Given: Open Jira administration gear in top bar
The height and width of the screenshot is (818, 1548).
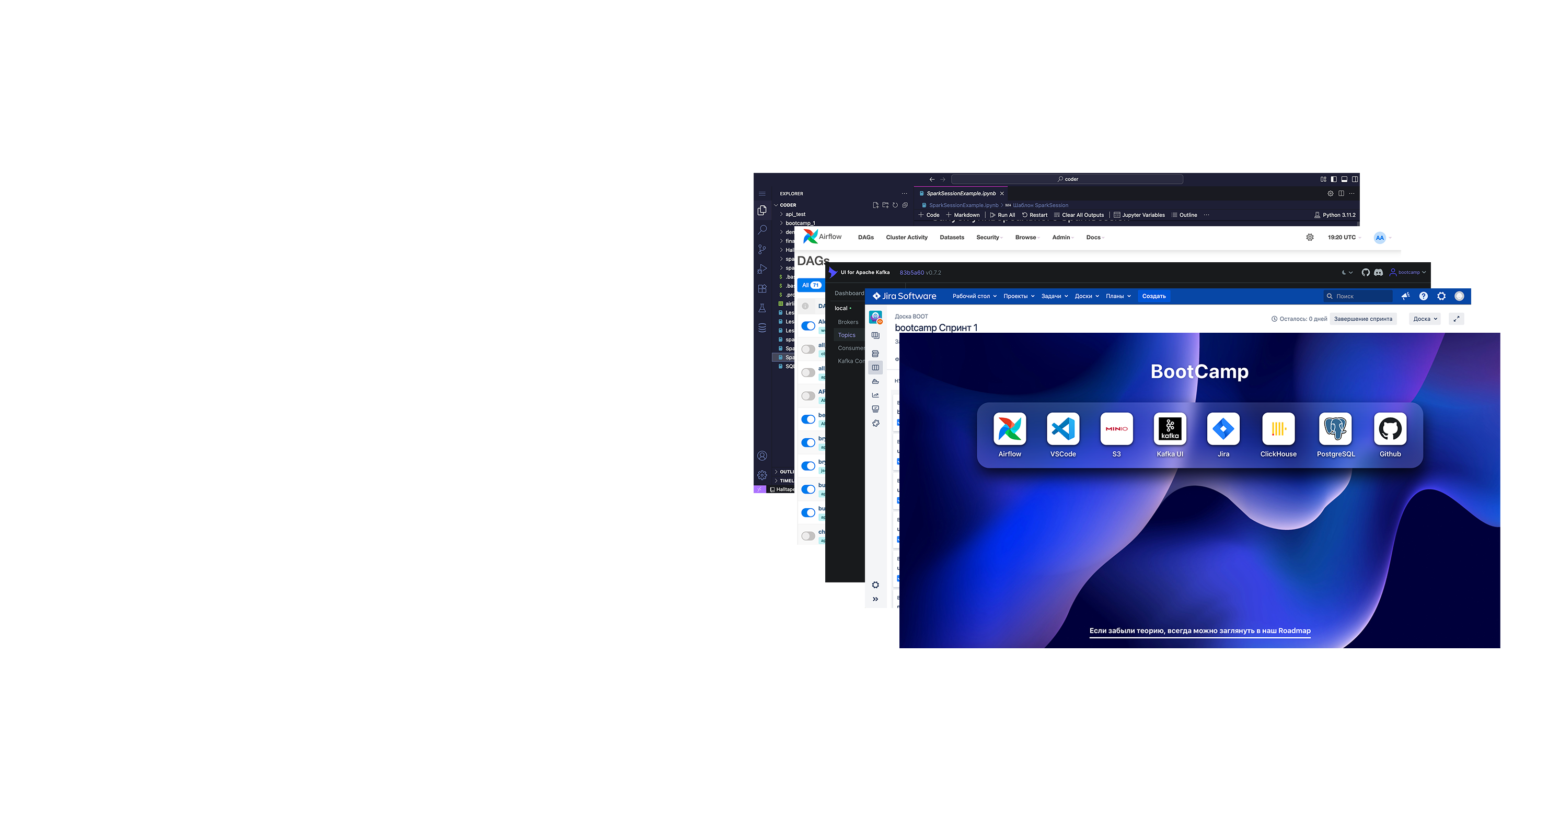Looking at the screenshot, I should [1441, 296].
